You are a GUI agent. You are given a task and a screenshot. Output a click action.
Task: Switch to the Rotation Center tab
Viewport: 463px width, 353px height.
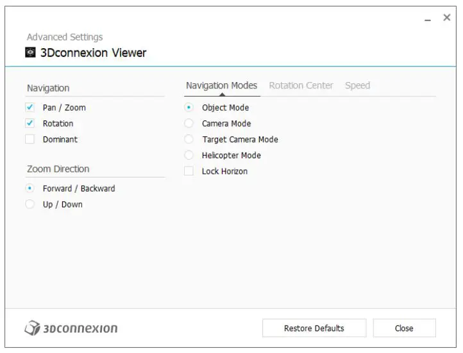click(301, 85)
